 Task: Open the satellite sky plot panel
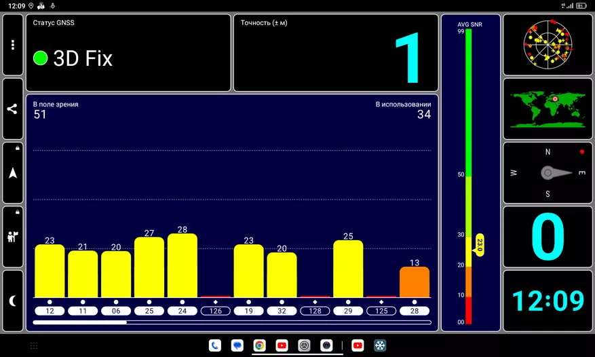click(x=548, y=45)
